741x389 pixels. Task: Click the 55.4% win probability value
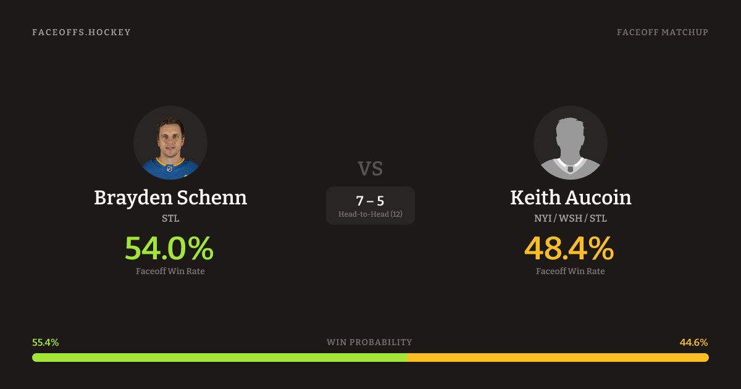pyautogui.click(x=46, y=342)
